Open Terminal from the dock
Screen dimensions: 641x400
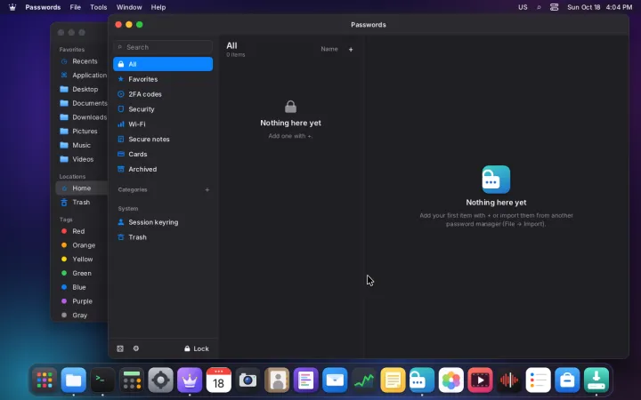(102, 380)
